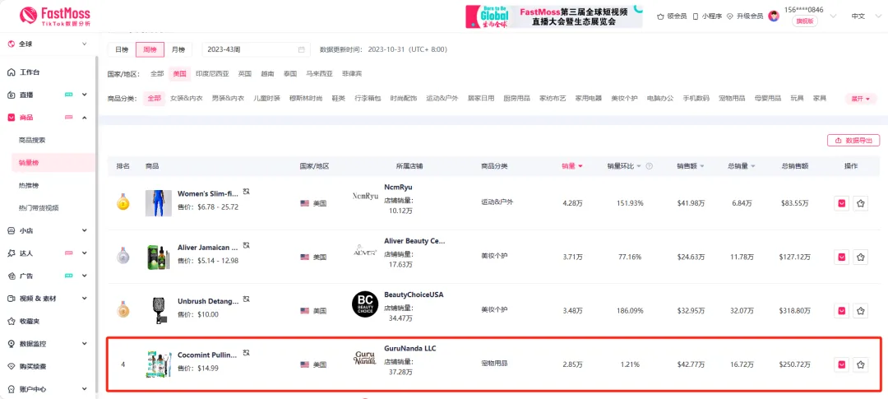The height and width of the screenshot is (399, 888).
Task: Click calendar icon in 2023-43周 field
Action: pyautogui.click(x=301, y=49)
